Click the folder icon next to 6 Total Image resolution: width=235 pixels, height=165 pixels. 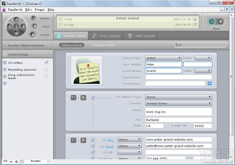click(x=61, y=25)
